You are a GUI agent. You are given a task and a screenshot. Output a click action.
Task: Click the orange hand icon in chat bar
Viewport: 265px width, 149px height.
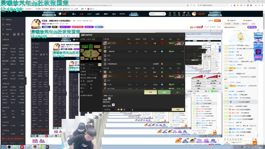(x=124, y=110)
